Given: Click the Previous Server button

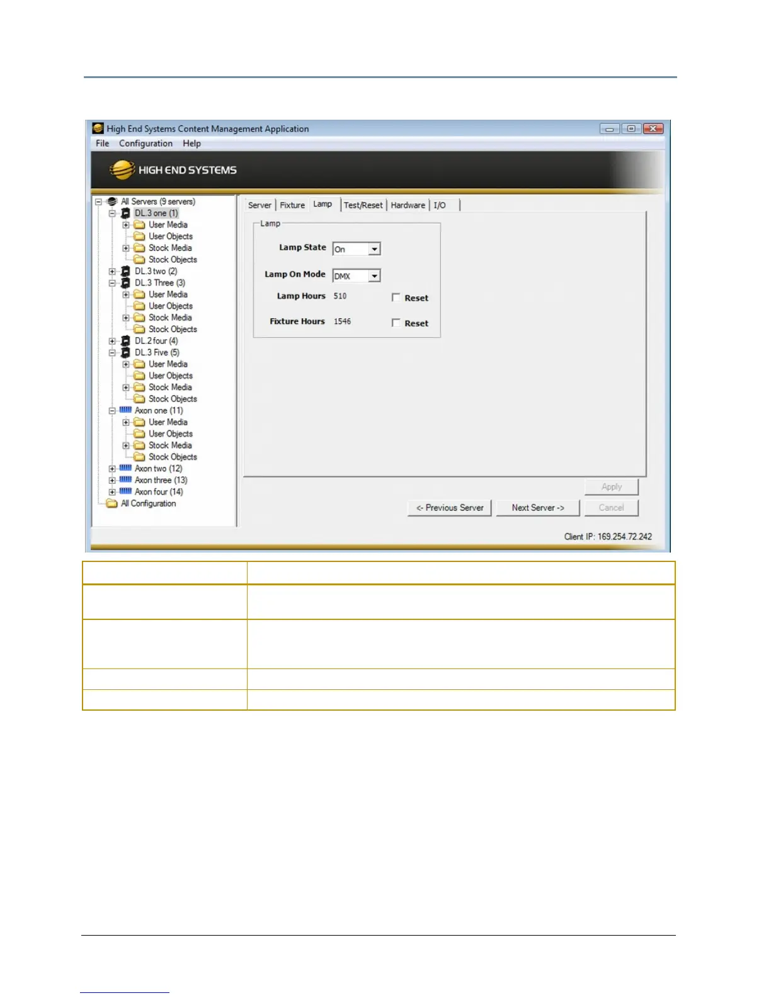Looking at the screenshot, I should pos(450,508).
